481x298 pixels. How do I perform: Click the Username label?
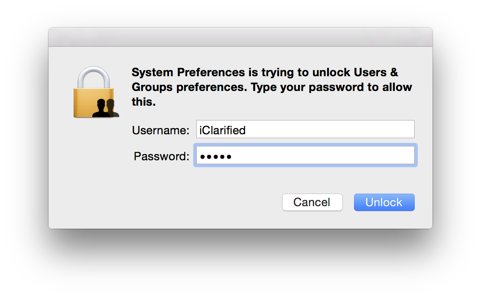[x=160, y=130]
